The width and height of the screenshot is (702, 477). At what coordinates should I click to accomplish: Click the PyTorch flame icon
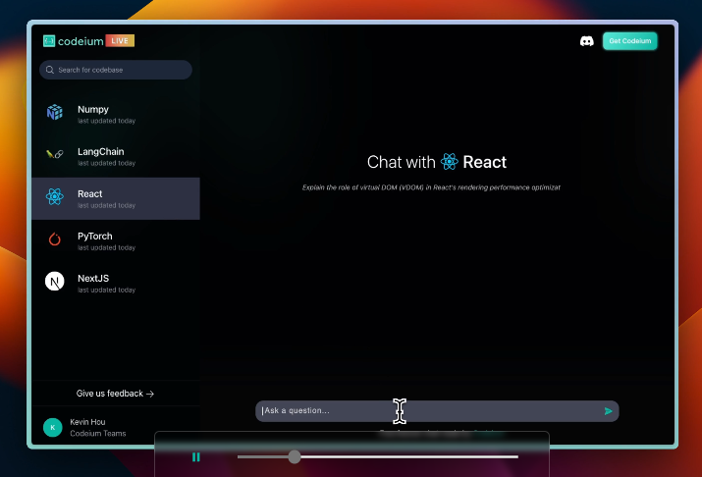55,239
